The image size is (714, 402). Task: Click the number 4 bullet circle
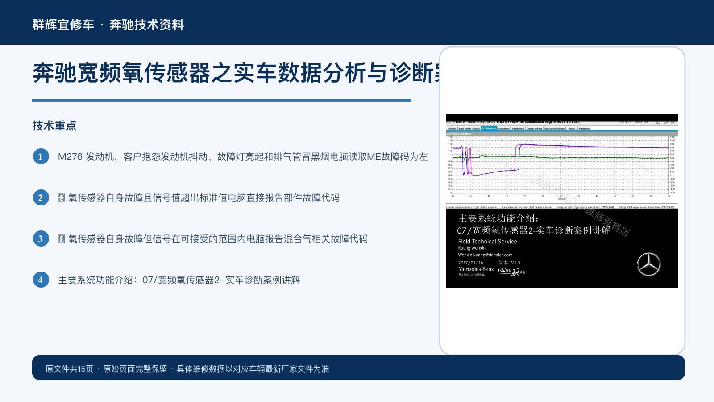pyautogui.click(x=41, y=280)
